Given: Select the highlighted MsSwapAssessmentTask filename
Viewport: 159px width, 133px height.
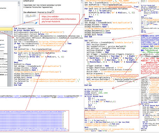Looking at the screenshot, I should click(x=120, y=7).
